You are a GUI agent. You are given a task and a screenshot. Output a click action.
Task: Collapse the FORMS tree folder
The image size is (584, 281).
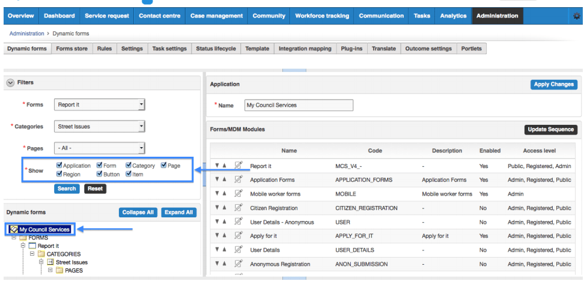point(14,237)
